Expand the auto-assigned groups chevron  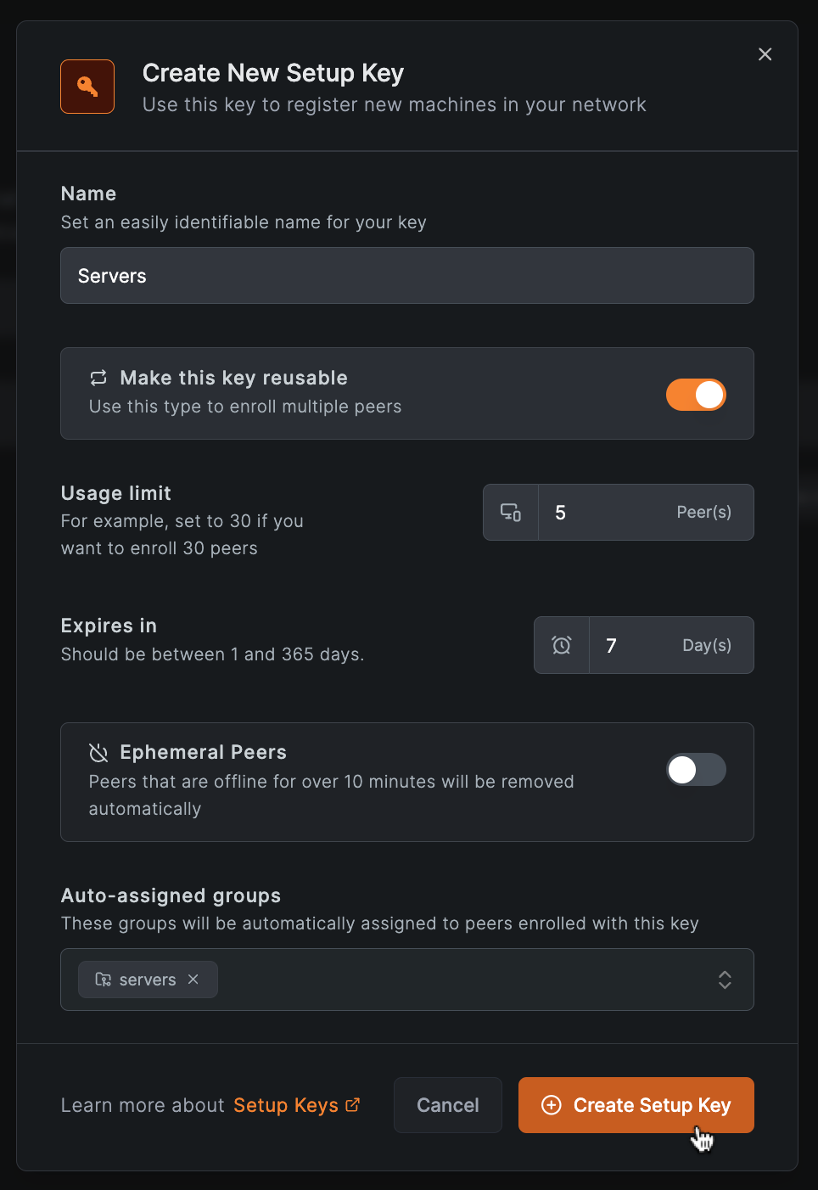(725, 980)
